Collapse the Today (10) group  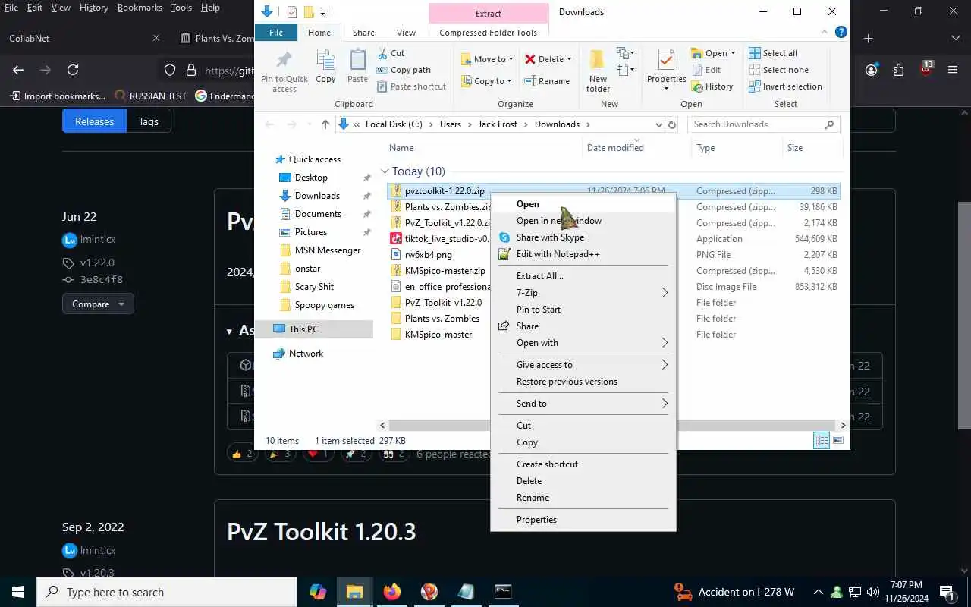click(x=385, y=171)
